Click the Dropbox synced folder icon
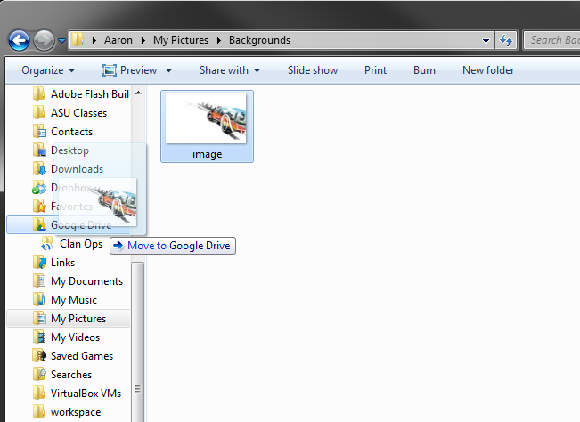 tap(39, 187)
